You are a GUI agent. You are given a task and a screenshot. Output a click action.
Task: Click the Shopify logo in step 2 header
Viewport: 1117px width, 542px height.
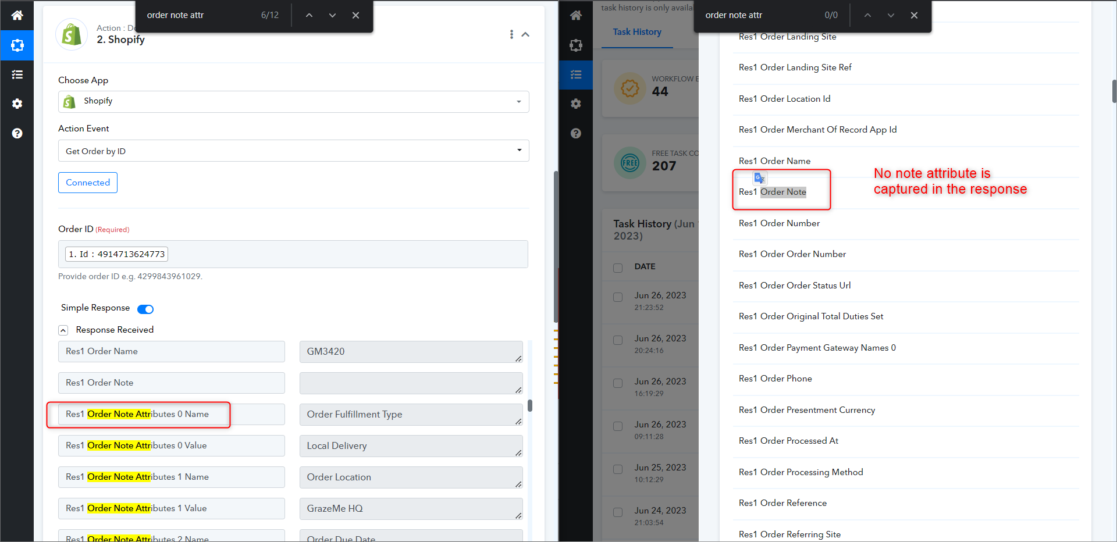72,34
